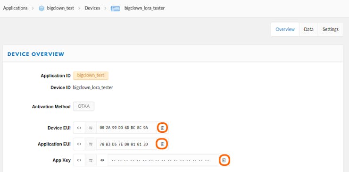
Task: Toggle Device EUI hex code format
Action: click(79, 128)
